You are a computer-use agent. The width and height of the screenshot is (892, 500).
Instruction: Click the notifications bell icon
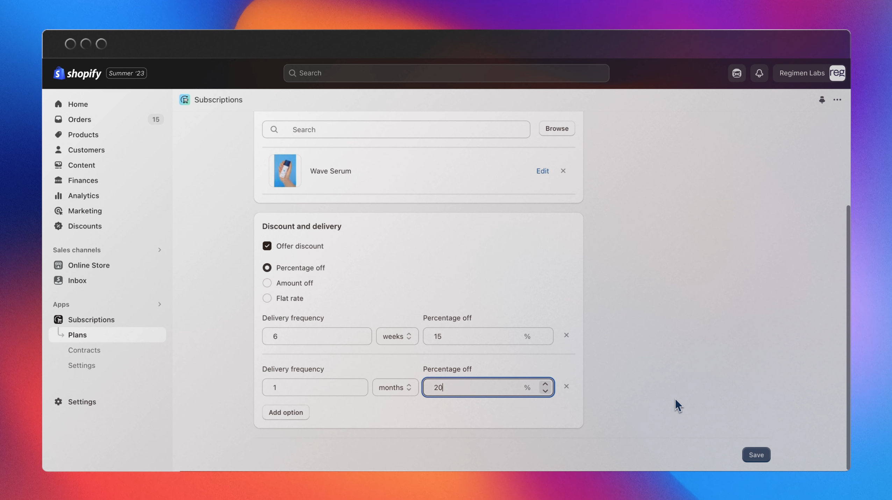tap(759, 73)
